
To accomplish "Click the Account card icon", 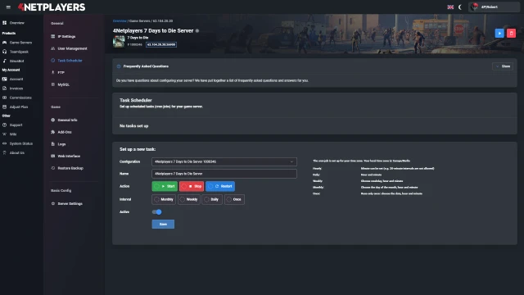I will pyautogui.click(x=4, y=79).
